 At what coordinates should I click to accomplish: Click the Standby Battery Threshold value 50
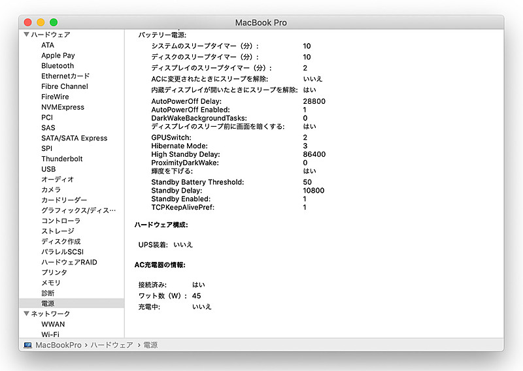coord(307,182)
